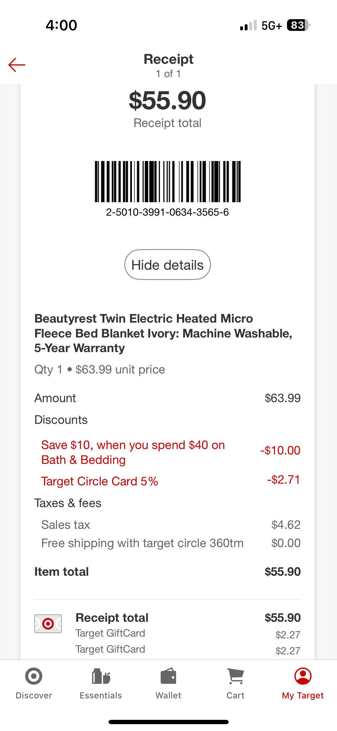
Task: Tap the Save $10 Bath & Bedding discount
Action: [x=171, y=452]
